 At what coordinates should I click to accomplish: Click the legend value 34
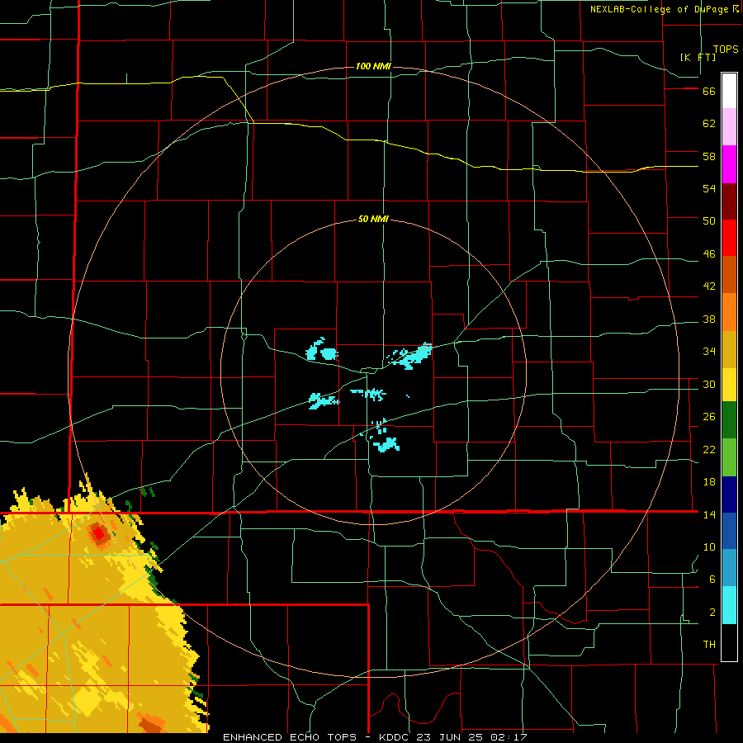(709, 352)
